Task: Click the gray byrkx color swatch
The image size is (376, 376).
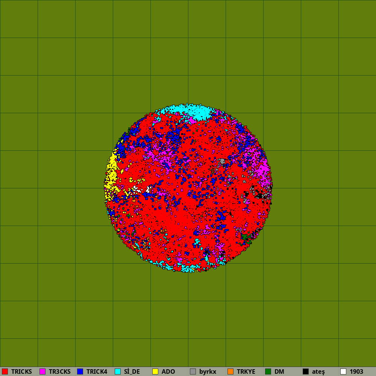Action: click(x=193, y=371)
